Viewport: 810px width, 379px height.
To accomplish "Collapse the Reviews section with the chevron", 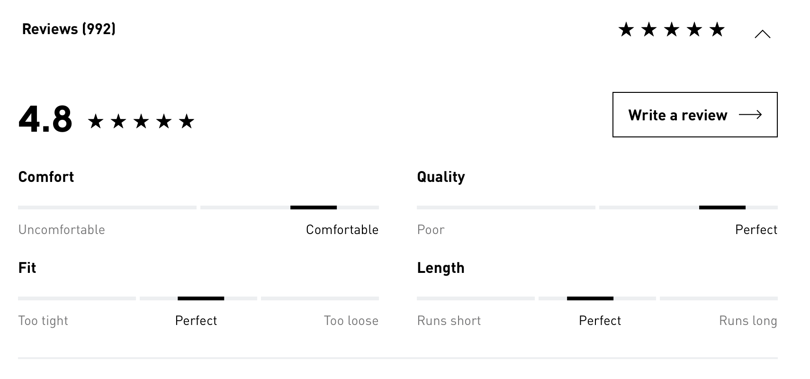I will pos(762,34).
